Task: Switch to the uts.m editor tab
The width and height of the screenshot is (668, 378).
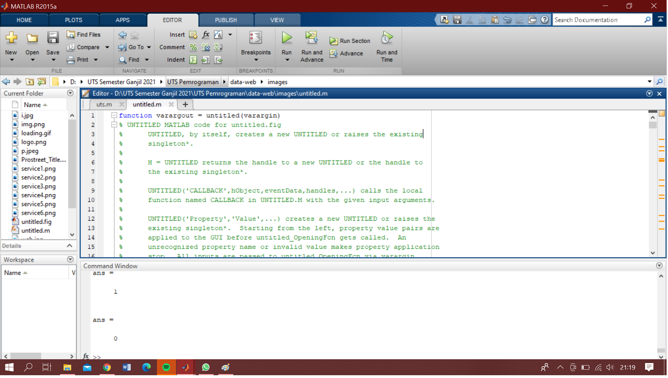Action: point(104,105)
